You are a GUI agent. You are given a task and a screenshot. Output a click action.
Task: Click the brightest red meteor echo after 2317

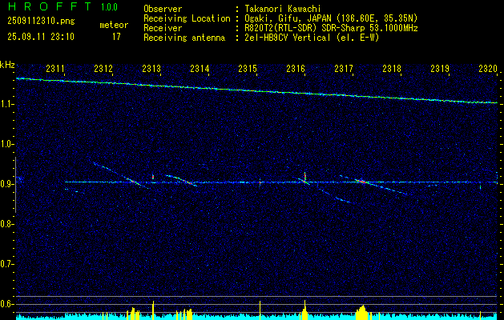click(x=362, y=182)
